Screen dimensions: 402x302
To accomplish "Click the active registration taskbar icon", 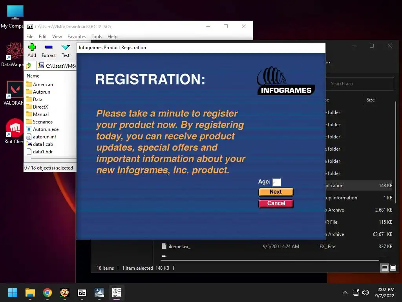I will click(117, 293).
